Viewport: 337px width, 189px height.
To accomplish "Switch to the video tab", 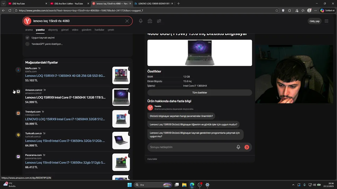I will point(75,30).
